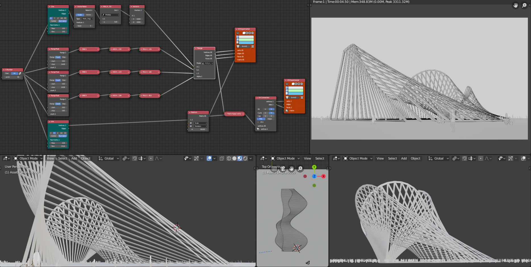Expand the Matrix Apply (verts) collapsed node

[x=226, y=114]
